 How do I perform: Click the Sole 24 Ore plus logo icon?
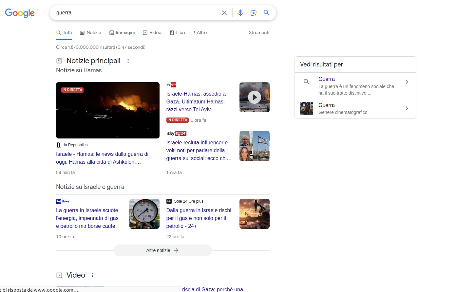(169, 201)
